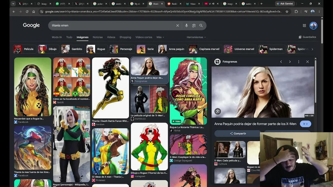Close the image preview panel
This screenshot has width=333, height=187.
(x=308, y=62)
